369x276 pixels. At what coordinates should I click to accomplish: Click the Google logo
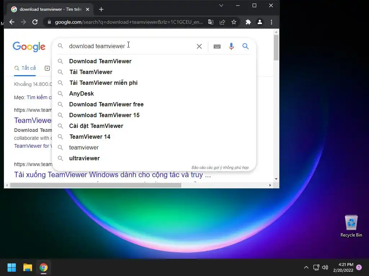(29, 47)
